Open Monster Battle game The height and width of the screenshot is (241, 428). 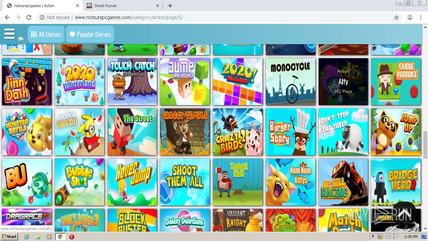pos(27,132)
